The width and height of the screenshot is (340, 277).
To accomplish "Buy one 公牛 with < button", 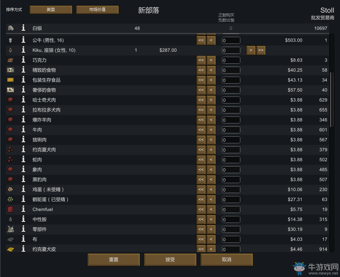I will point(211,40).
